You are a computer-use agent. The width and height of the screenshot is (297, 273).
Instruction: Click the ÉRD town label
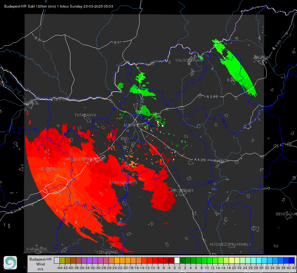point(124,139)
